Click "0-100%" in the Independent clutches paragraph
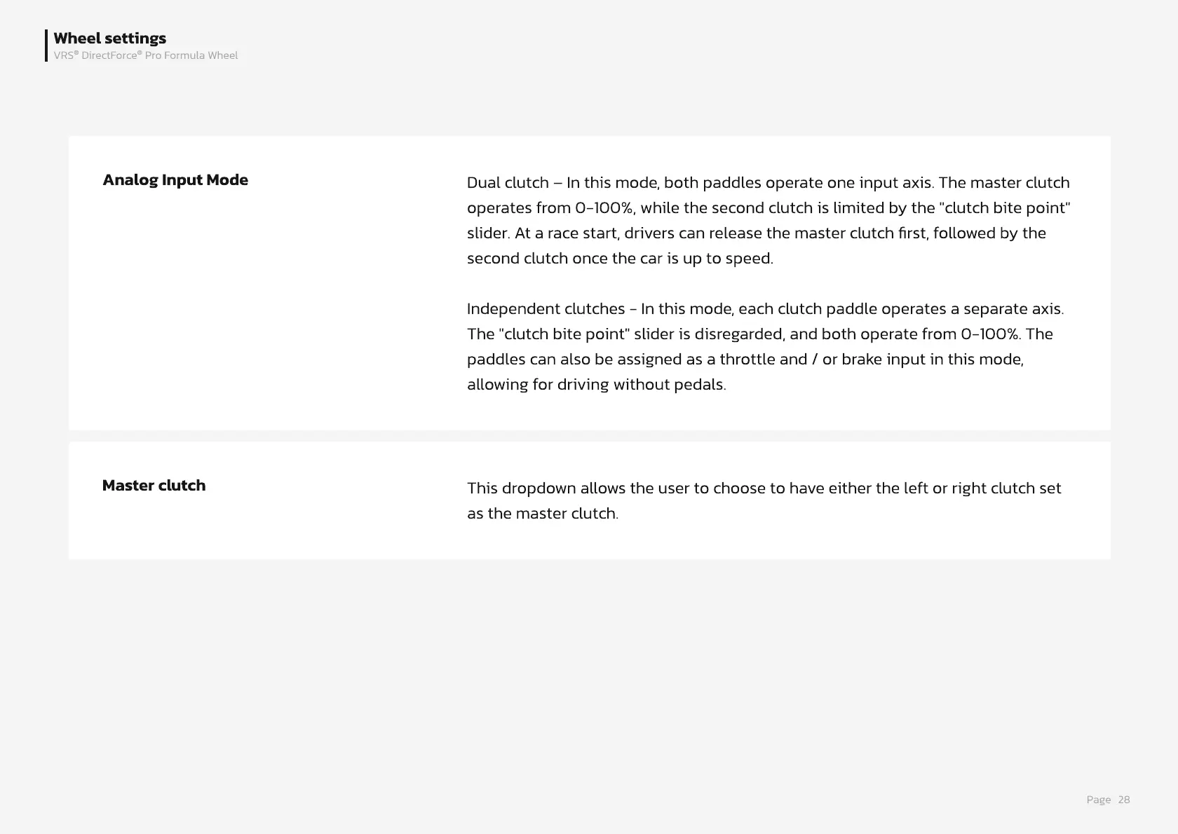Screen dimensions: 1178x834 tap(989, 334)
